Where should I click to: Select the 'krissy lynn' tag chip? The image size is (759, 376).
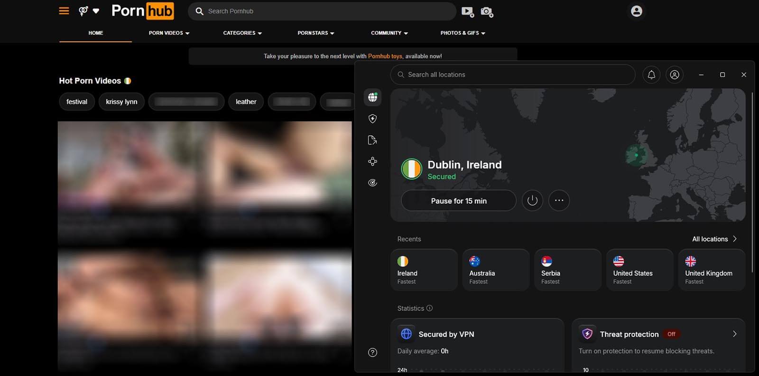(121, 102)
